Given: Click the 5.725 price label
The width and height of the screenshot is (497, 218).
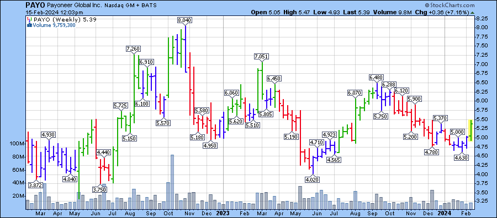Looking at the screenshot, I should tap(121, 105).
